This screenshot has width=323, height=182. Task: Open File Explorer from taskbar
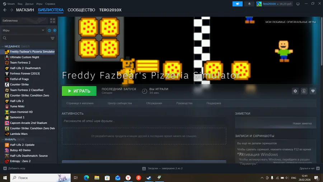97,178
